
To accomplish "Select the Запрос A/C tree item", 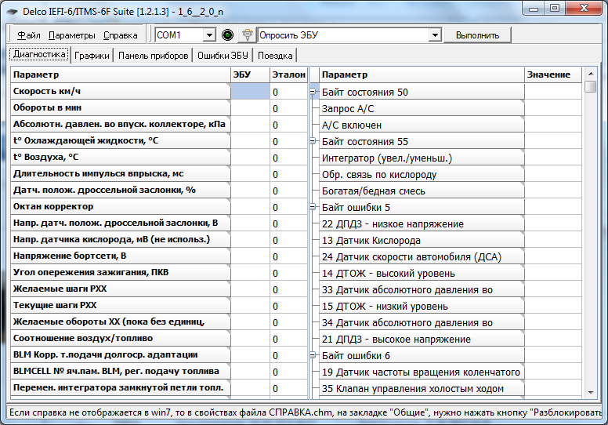I will point(422,109).
